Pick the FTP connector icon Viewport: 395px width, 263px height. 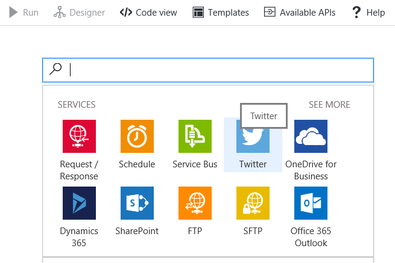(x=195, y=203)
